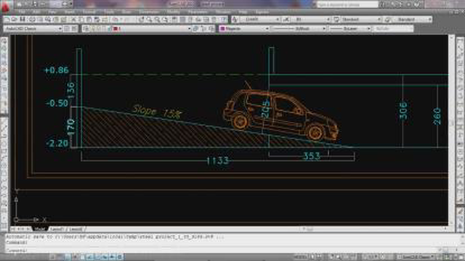Select the Pan realtime tool
Viewport: 465px width, 261px height.
coord(141,20)
